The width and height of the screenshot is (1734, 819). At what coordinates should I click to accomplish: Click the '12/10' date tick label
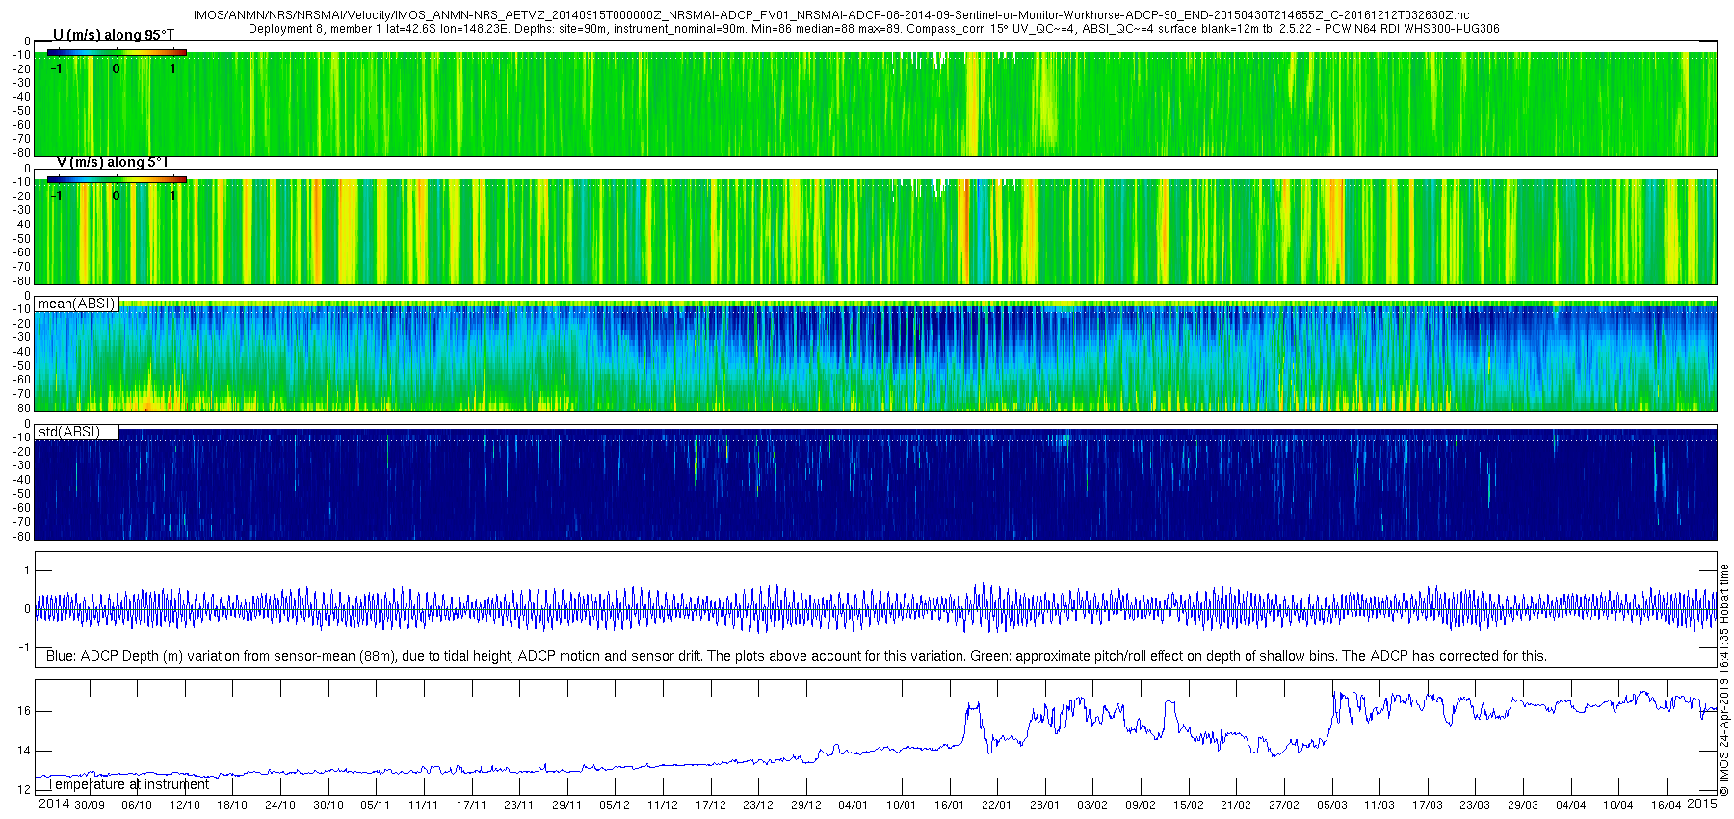185,806
